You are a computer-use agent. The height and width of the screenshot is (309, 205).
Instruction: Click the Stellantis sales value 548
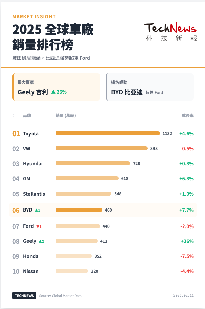click(x=118, y=194)
